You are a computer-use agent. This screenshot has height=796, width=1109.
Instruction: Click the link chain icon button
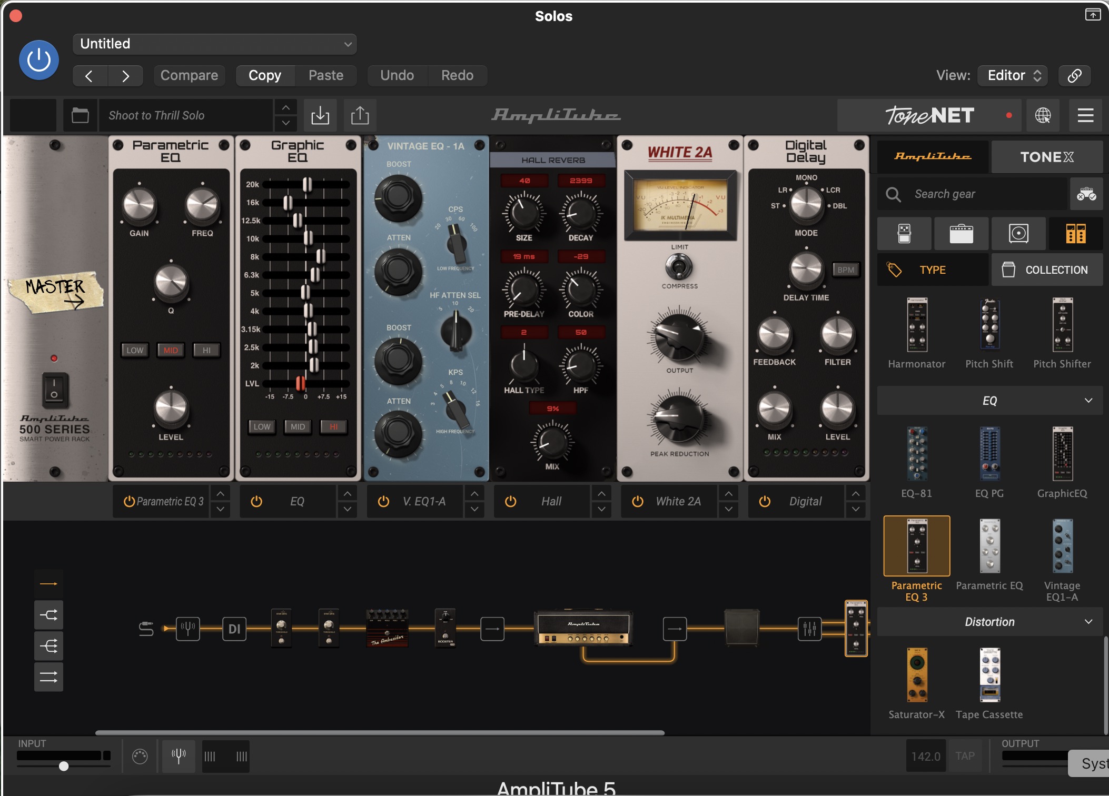1074,75
